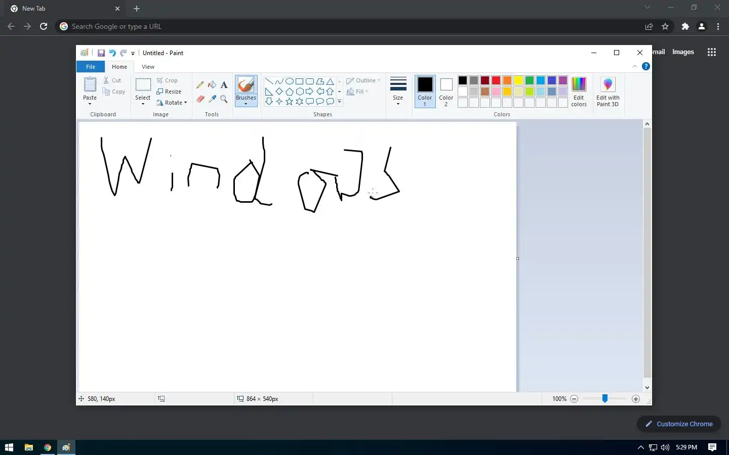This screenshot has width=729, height=455.
Task: Select the Rounded rectangle shape
Action: coord(309,81)
